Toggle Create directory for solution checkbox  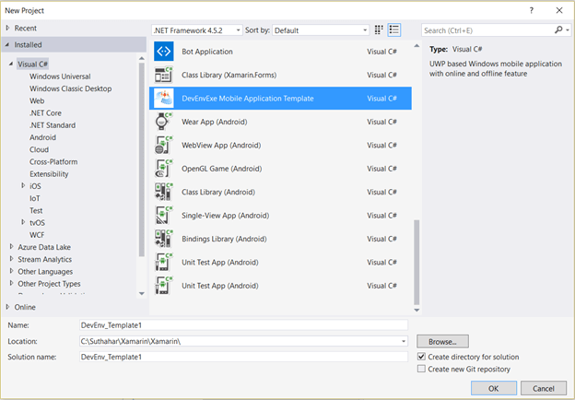point(421,357)
